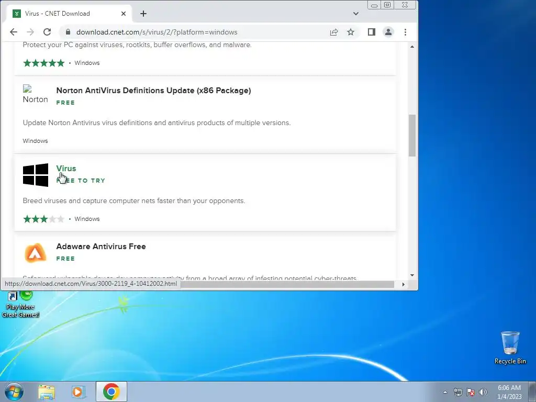Click 'Breed viruses and capture computer nets' description
536x402 pixels.
pyautogui.click(x=134, y=200)
